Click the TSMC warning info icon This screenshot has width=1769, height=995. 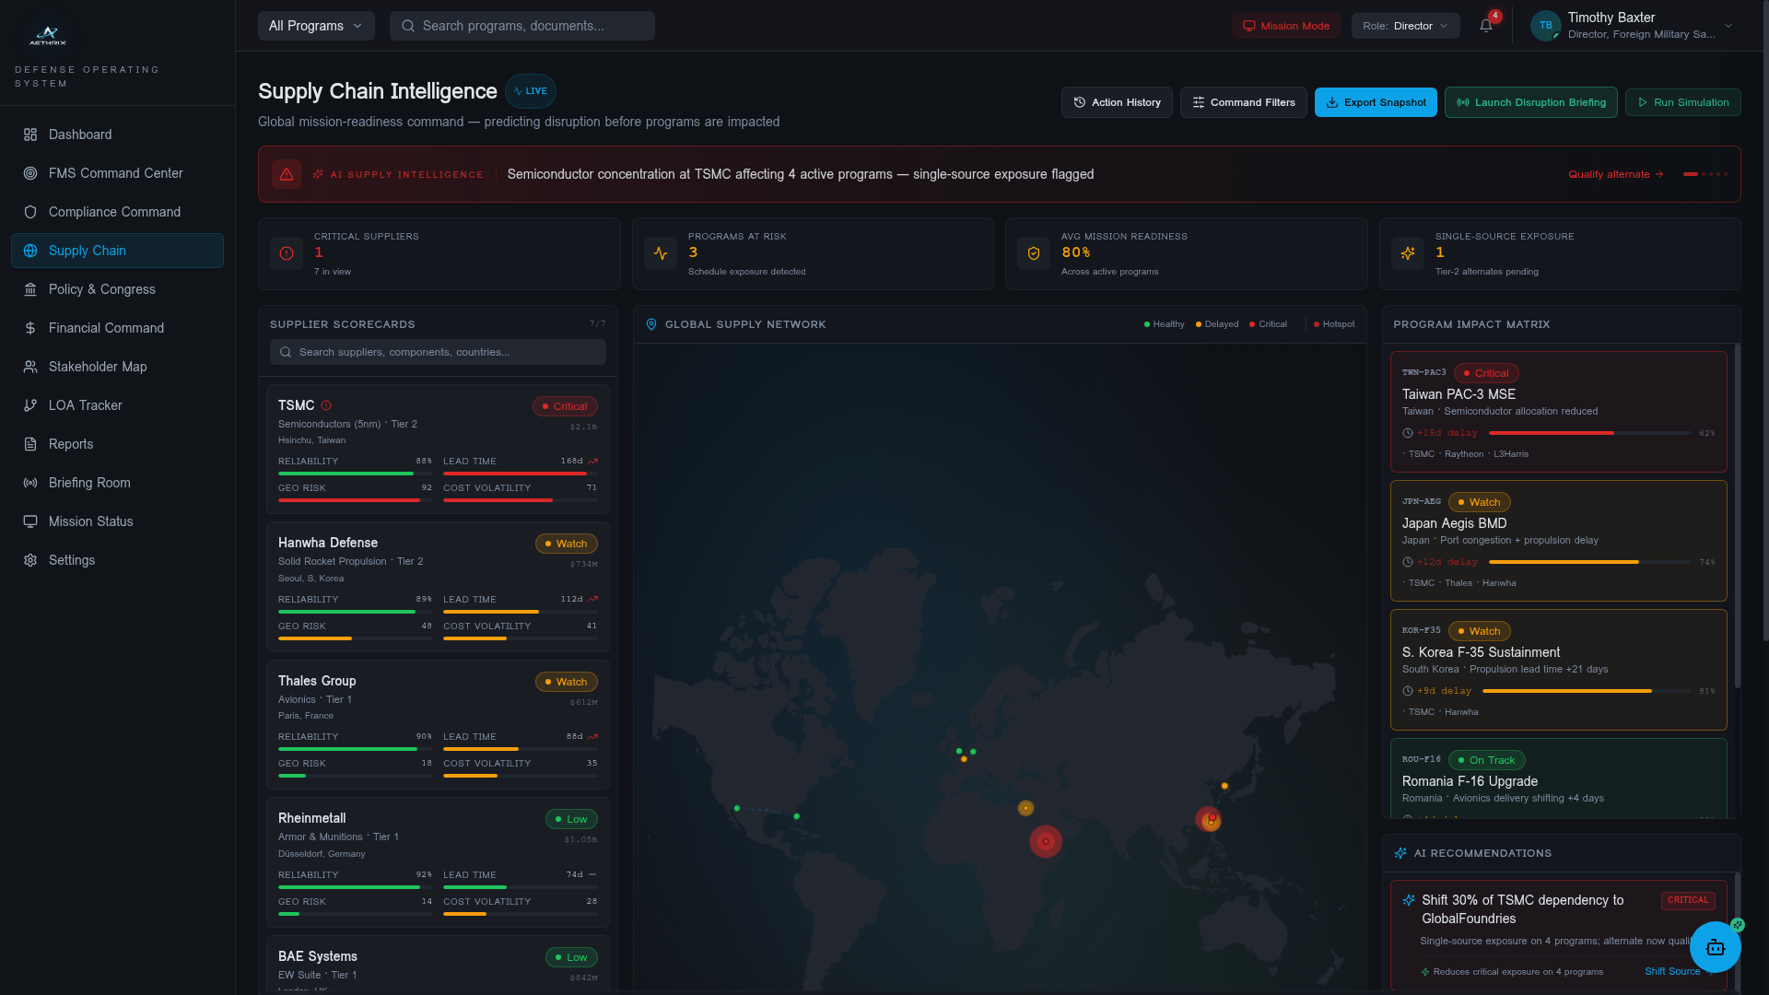tap(326, 405)
